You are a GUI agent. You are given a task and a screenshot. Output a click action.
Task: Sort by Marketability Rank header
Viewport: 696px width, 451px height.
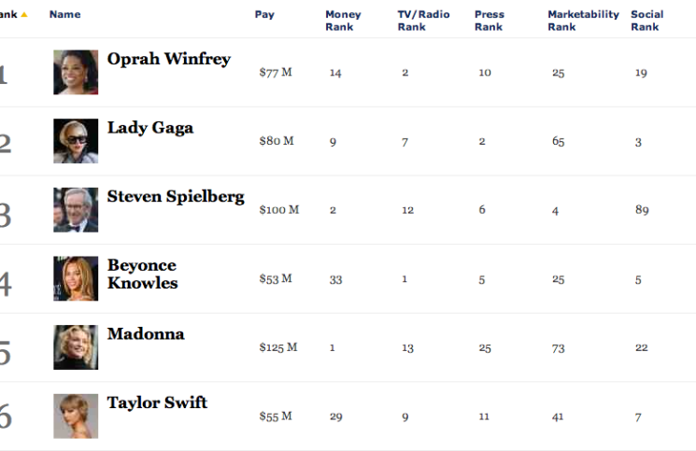(583, 21)
